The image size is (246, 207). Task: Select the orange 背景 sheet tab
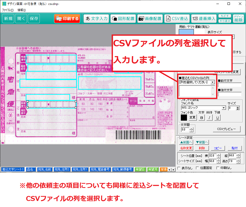(164, 169)
